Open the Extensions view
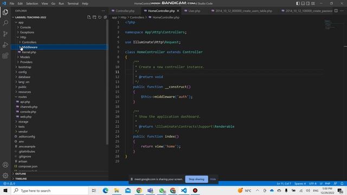Viewport: 347px width, 195px height. coord(5,55)
